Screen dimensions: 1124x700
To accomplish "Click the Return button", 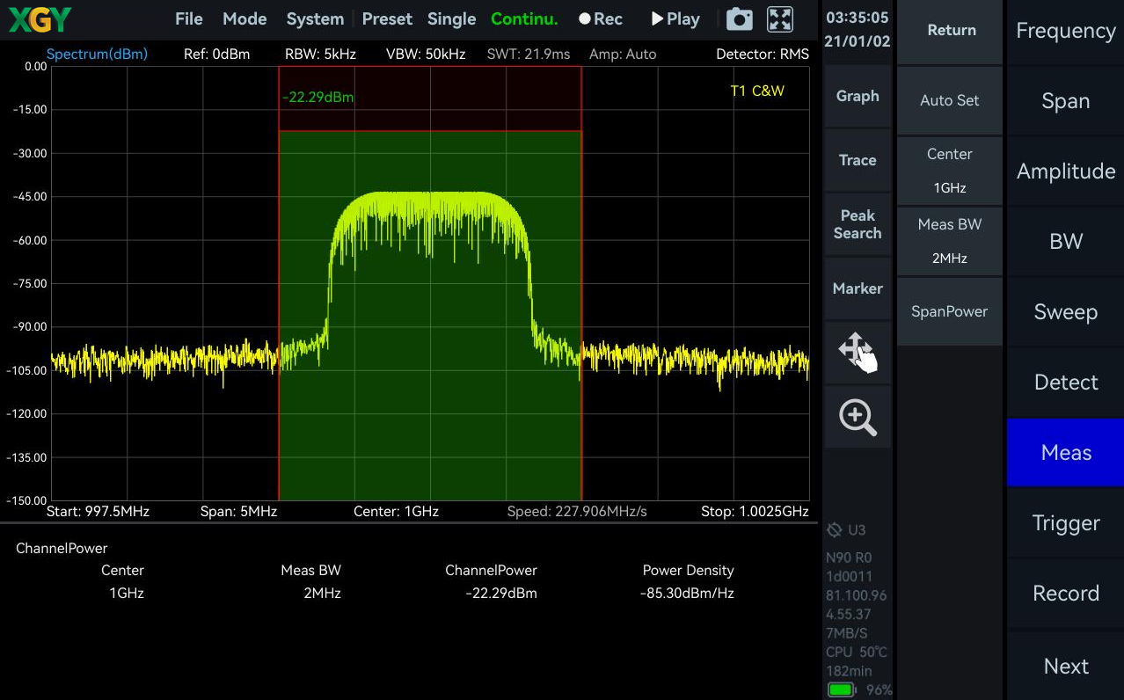I will point(950,31).
